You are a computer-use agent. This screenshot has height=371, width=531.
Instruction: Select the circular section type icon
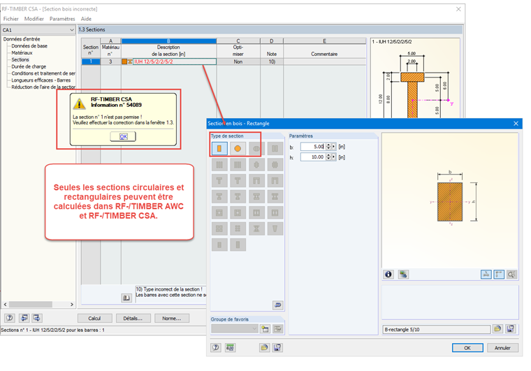pyautogui.click(x=238, y=148)
